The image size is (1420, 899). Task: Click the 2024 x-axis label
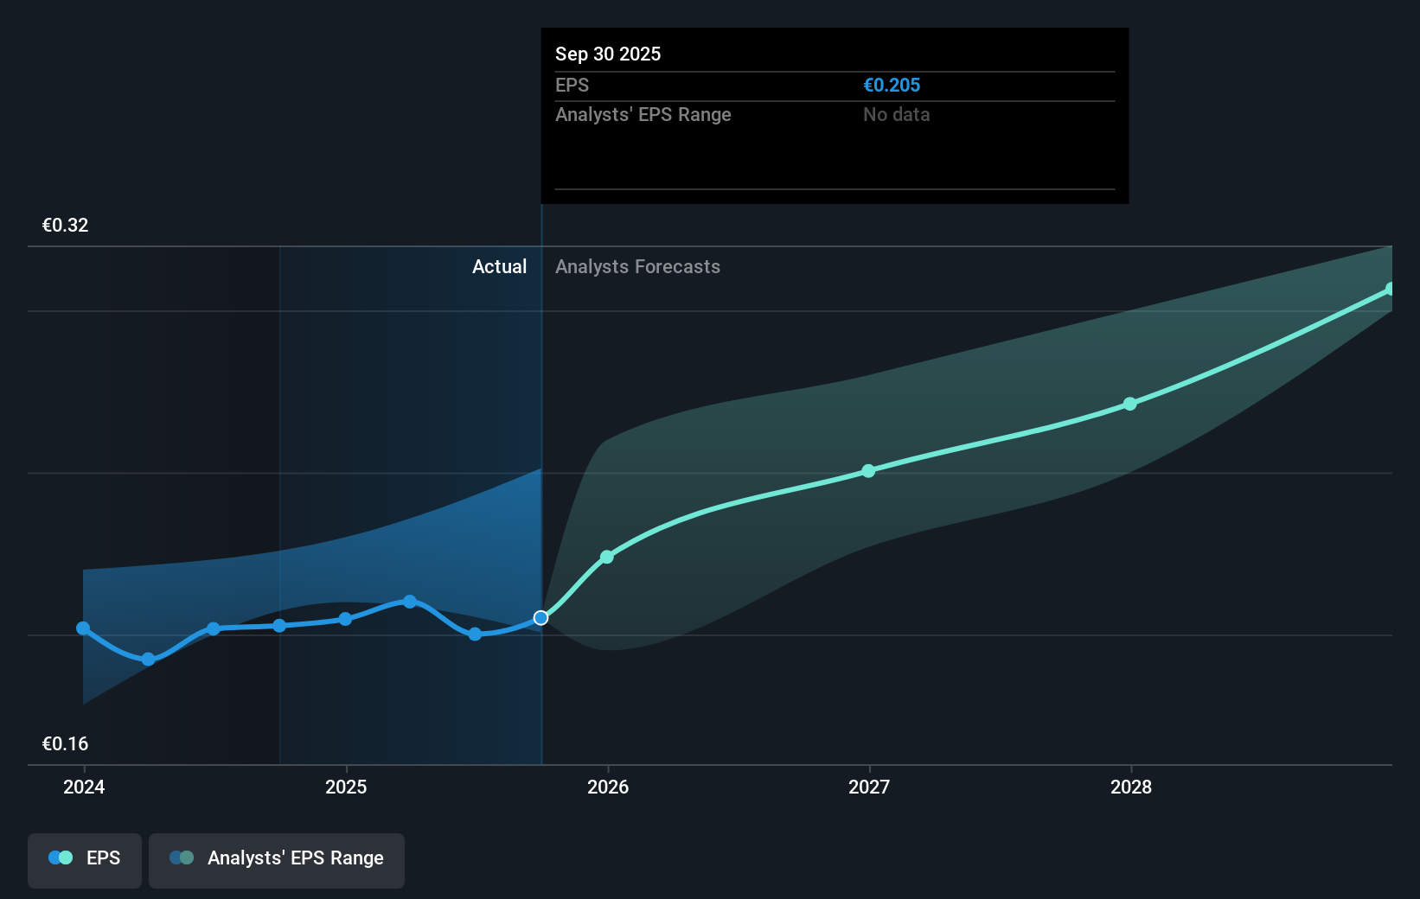coord(84,787)
